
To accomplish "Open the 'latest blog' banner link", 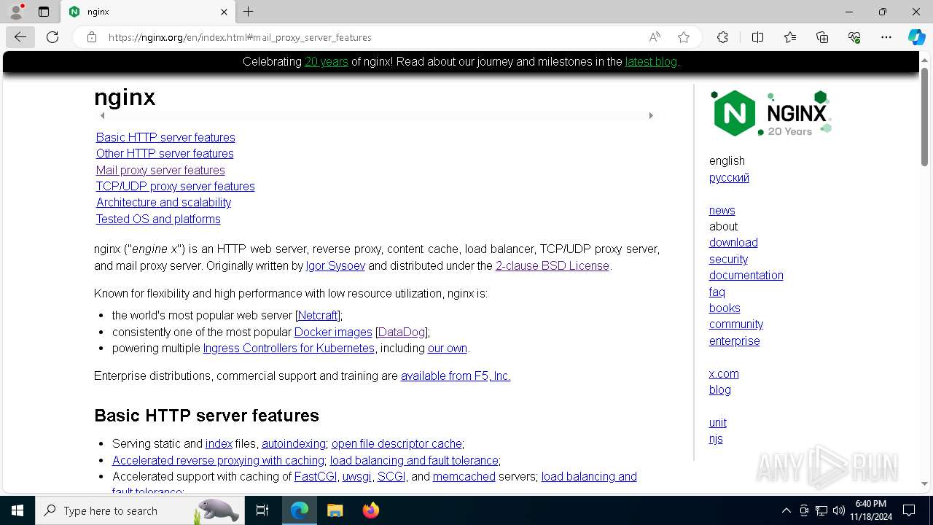I will (x=651, y=62).
